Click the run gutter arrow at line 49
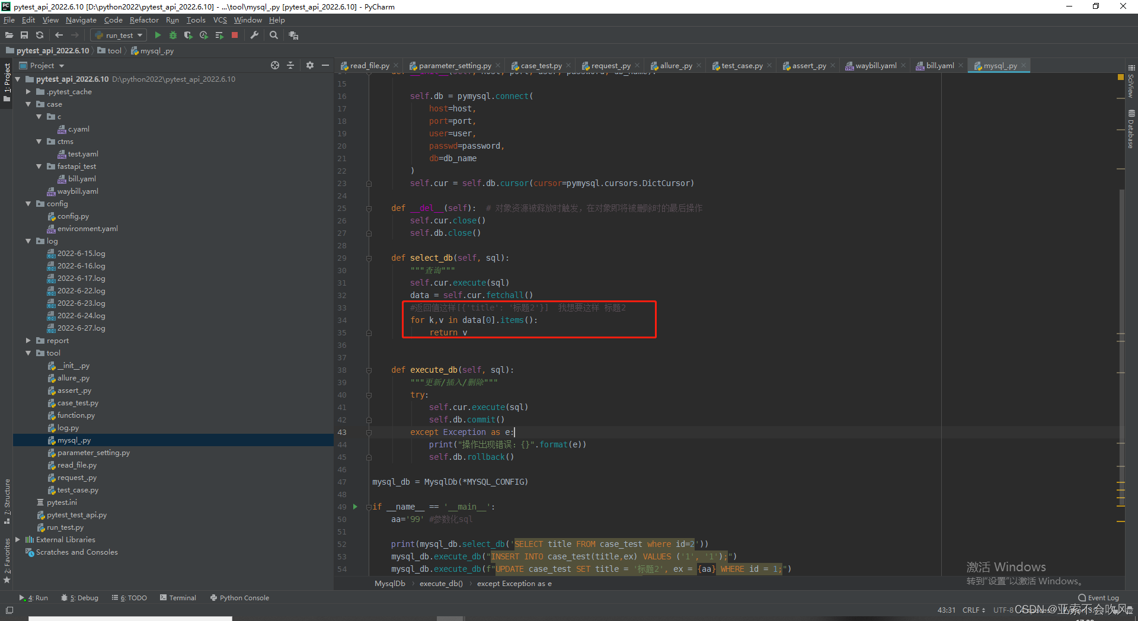Viewport: 1138px width, 621px height. (x=355, y=507)
